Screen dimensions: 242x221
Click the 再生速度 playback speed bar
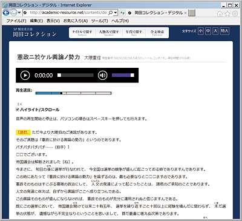coord(74,93)
